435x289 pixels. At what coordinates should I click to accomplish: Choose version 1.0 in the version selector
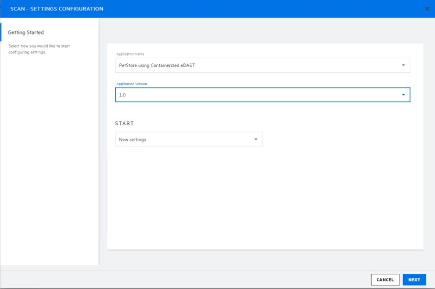tap(185, 94)
